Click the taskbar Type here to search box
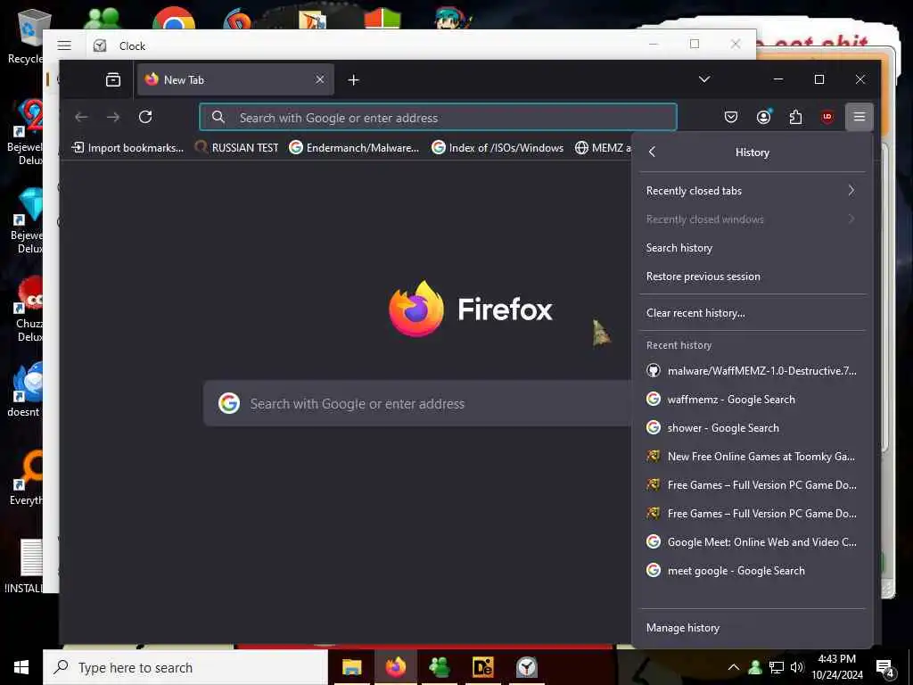The height and width of the screenshot is (685, 913). (185, 667)
